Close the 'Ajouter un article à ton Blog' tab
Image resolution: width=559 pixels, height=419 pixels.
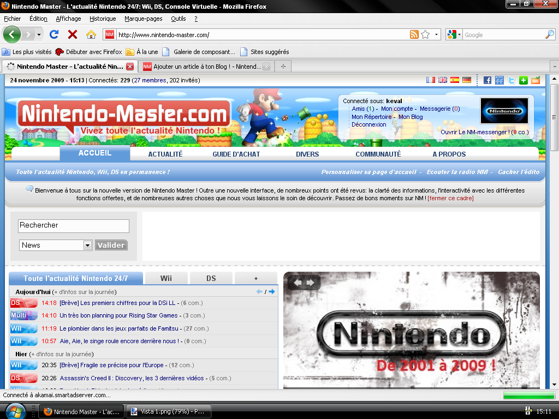point(266,67)
